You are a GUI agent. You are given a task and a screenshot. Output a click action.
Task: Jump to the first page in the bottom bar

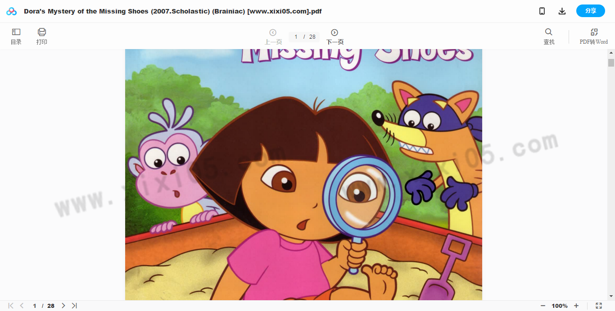[x=11, y=306]
